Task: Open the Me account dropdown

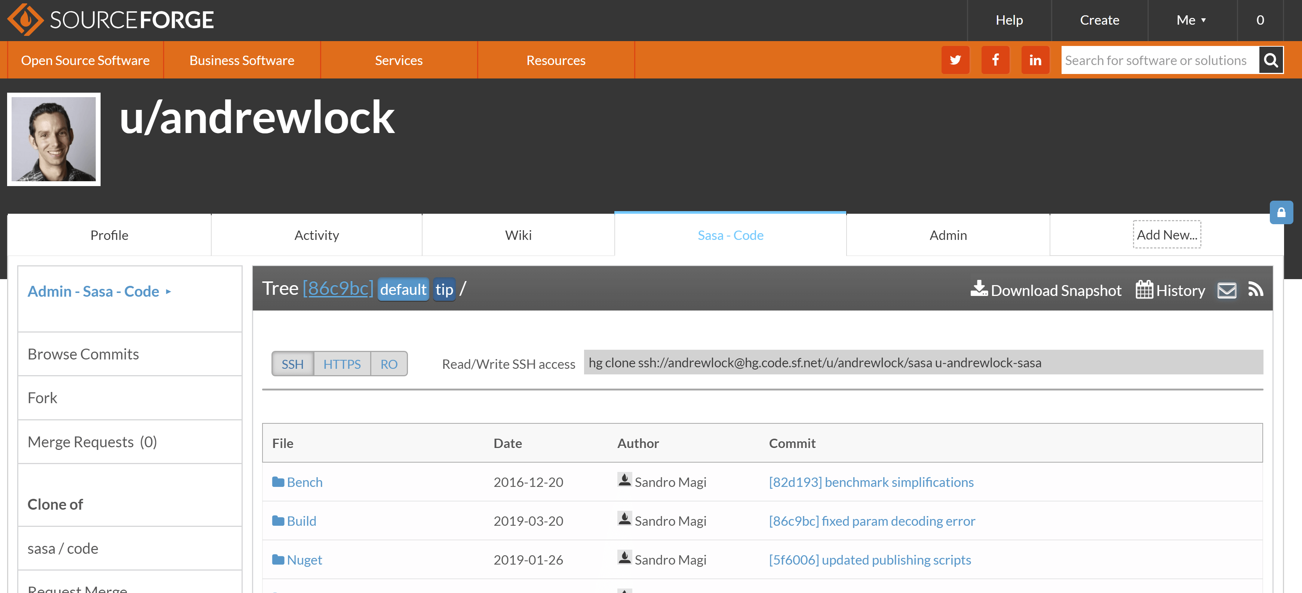Action: pyautogui.click(x=1191, y=20)
